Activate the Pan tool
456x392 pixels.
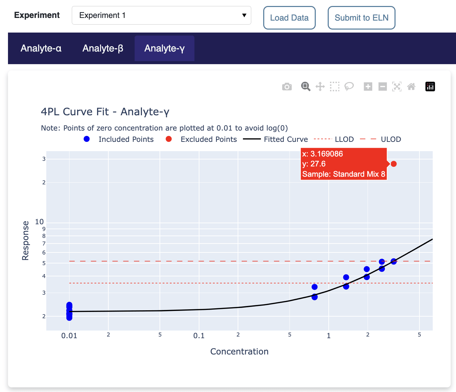click(320, 87)
